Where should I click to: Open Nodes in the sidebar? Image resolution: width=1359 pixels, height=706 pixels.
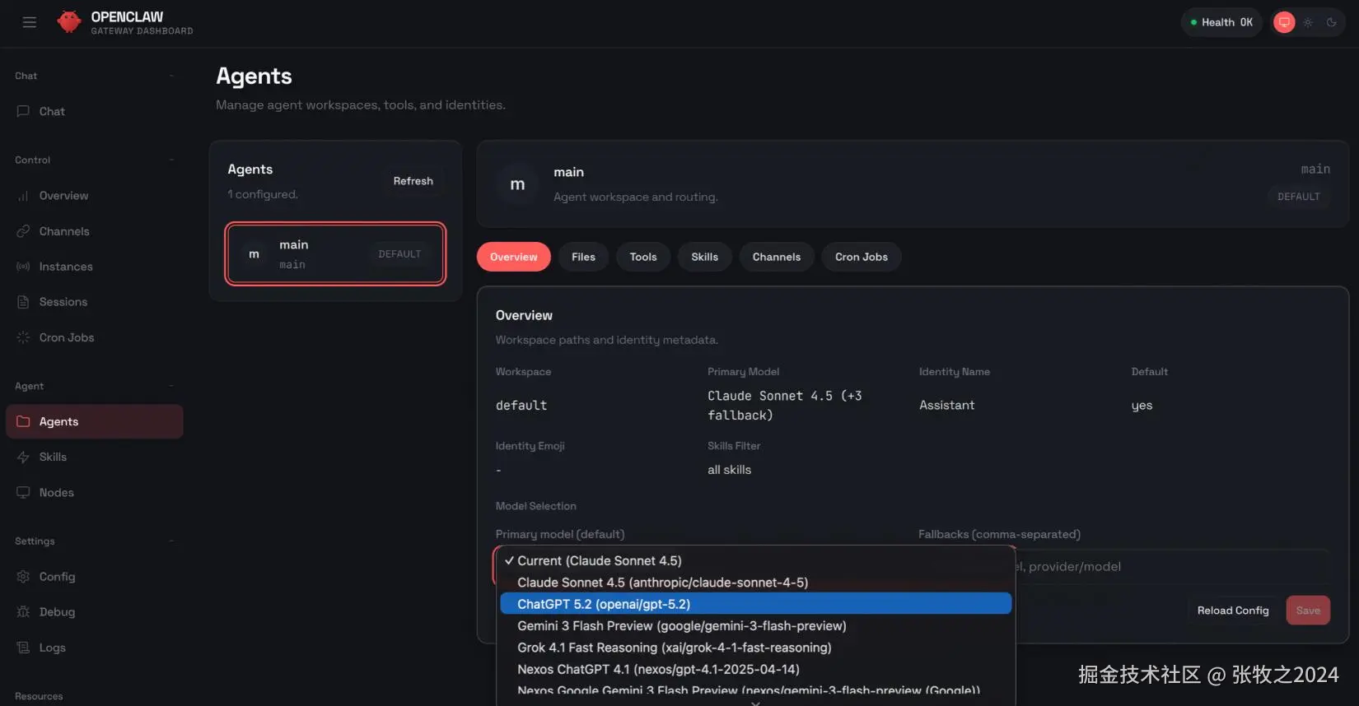94,492
